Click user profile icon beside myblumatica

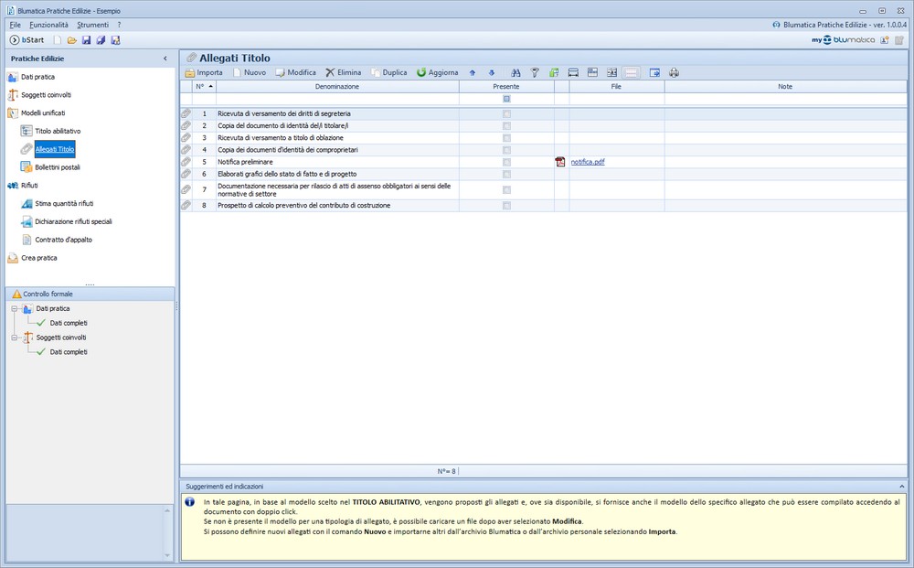884,40
